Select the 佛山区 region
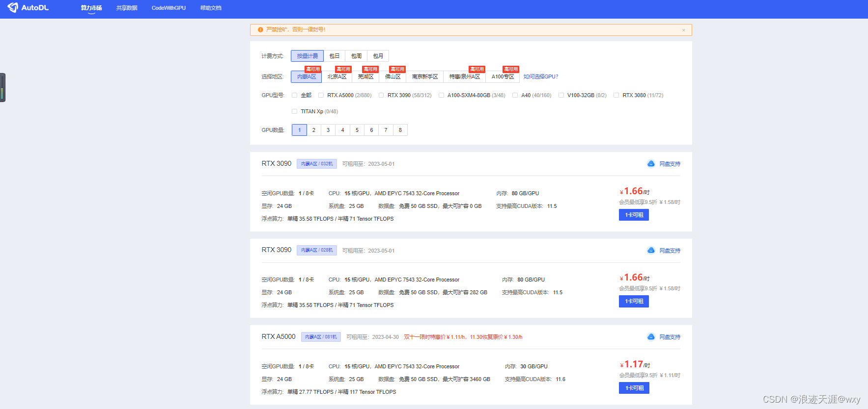Screen dimensions: 868x409 [x=392, y=77]
